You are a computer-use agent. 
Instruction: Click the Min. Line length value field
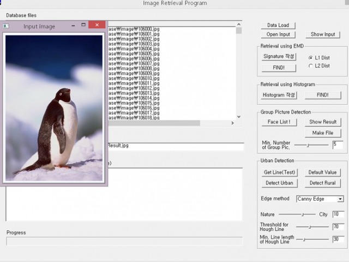click(338, 239)
